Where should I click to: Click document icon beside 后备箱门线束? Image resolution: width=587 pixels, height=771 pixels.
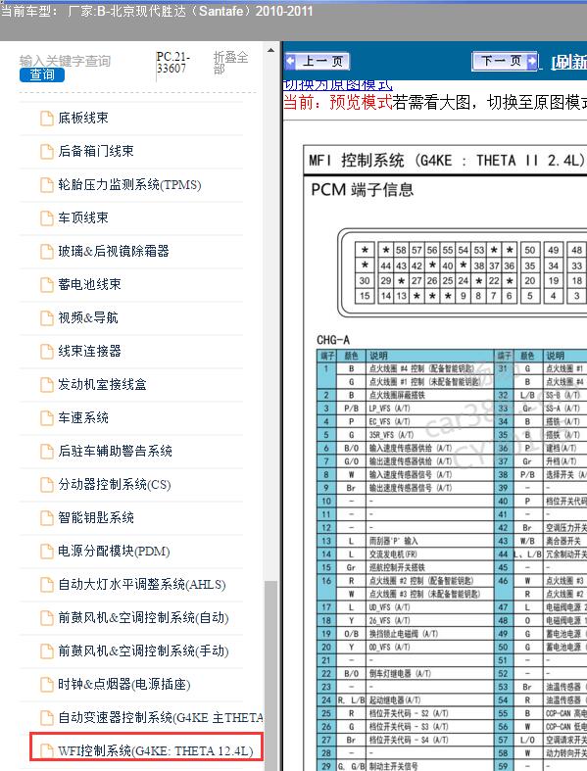(x=47, y=152)
